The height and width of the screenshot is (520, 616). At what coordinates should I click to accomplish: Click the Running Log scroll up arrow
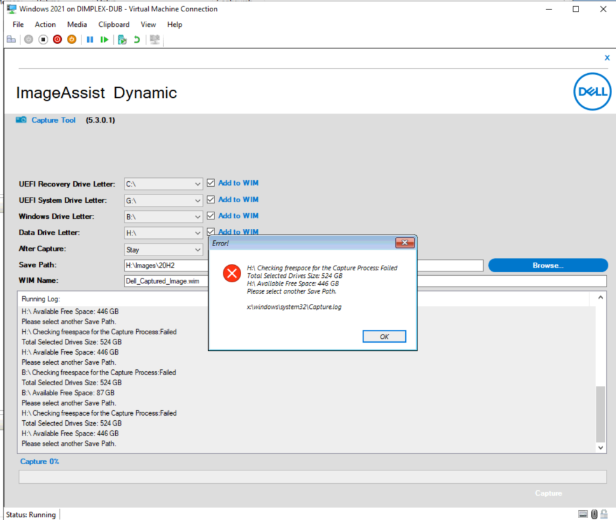[600, 298]
